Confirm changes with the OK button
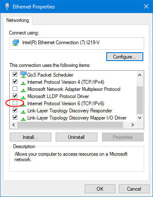This screenshot has height=197, width=153. (x=100, y=189)
